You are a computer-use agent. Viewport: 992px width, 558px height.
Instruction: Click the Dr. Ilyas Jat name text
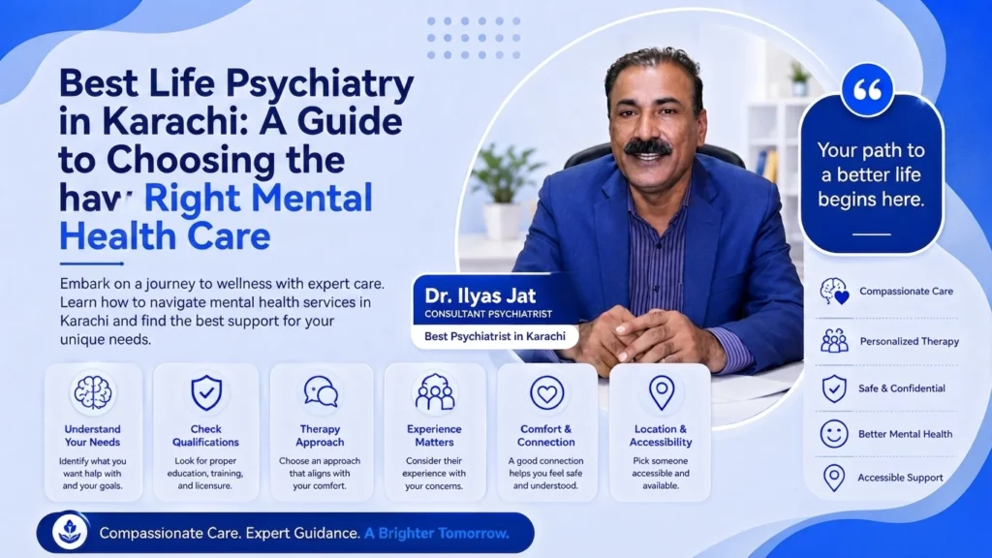click(x=480, y=295)
